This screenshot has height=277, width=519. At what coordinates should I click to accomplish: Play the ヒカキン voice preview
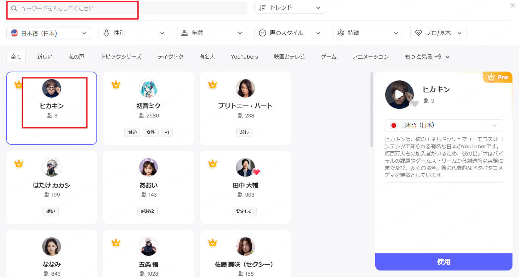[x=399, y=95]
